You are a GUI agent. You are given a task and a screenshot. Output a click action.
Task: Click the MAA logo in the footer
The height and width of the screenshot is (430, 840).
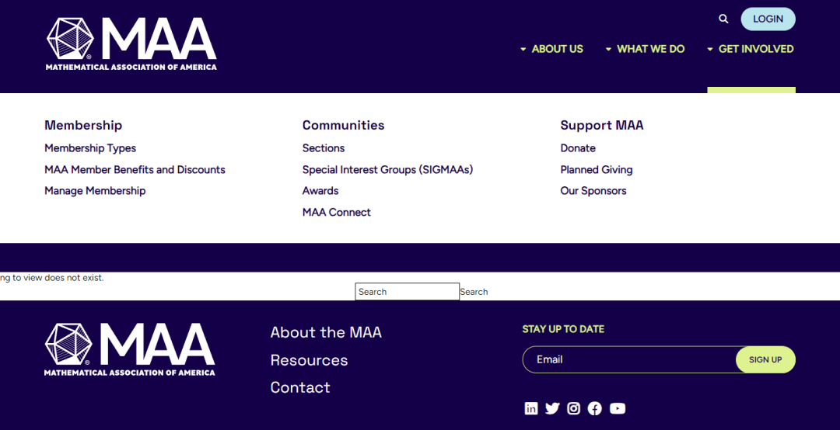coord(130,349)
